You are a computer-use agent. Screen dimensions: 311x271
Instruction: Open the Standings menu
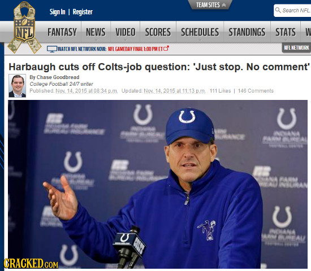(247, 32)
